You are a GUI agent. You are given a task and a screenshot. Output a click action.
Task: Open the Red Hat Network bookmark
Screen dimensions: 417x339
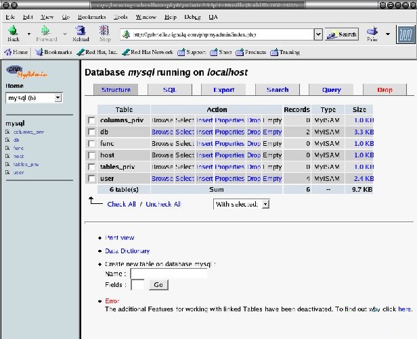click(x=148, y=52)
